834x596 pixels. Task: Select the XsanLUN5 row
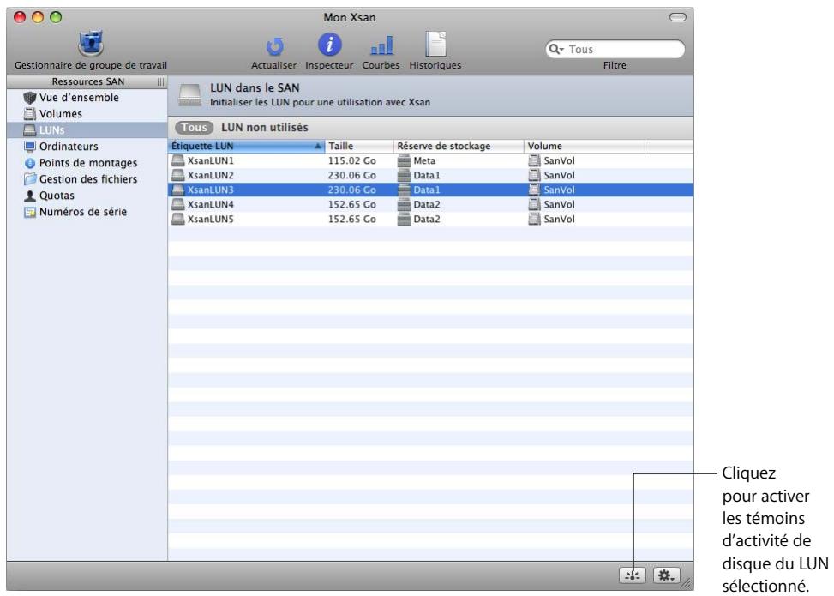point(430,220)
